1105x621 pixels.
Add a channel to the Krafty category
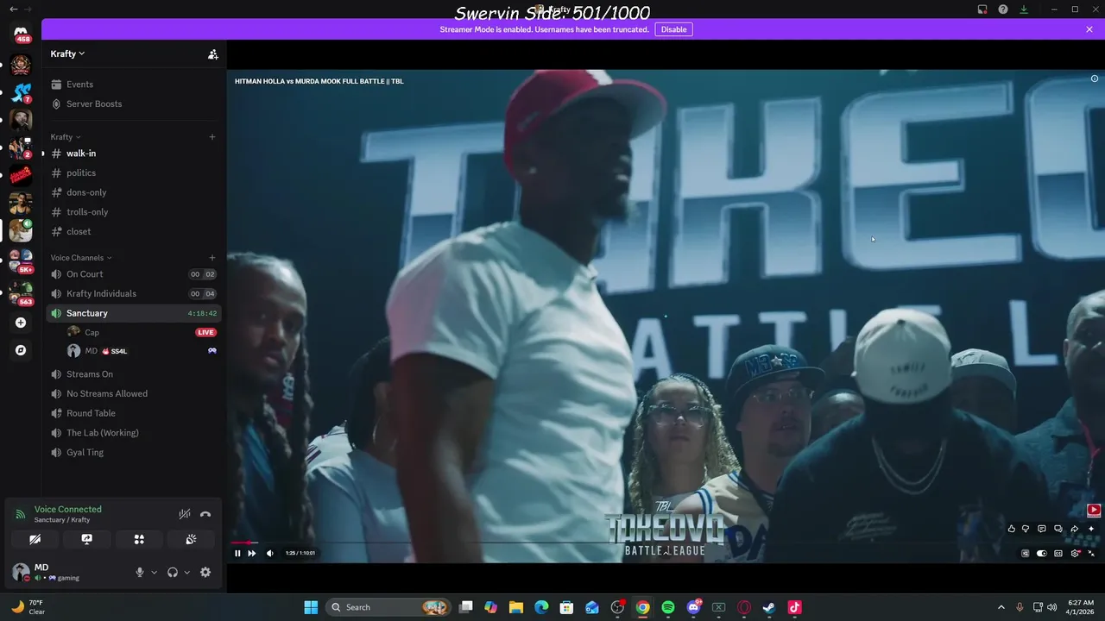(x=212, y=136)
